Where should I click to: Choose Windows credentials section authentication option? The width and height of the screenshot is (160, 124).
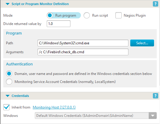tap(9, 73)
